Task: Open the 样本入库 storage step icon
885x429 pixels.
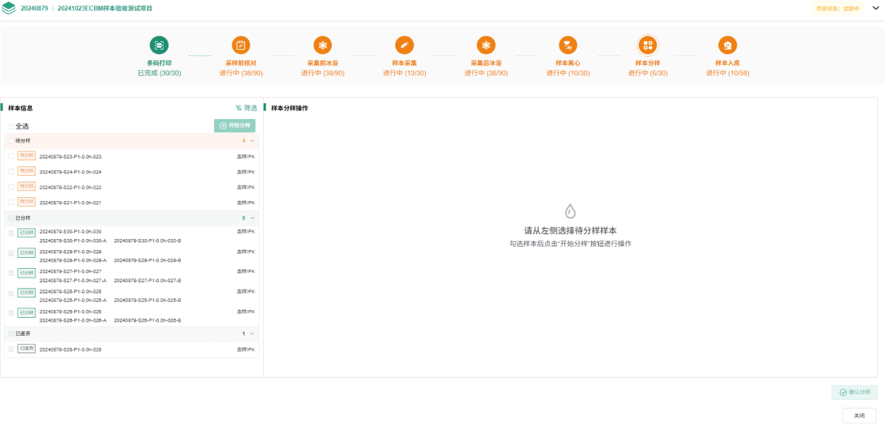Action: [727, 45]
